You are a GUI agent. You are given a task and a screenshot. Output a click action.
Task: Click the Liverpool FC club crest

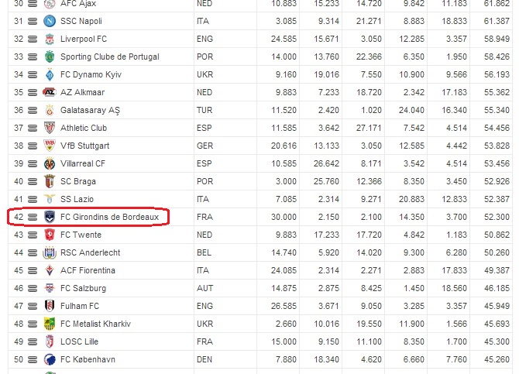50,39
